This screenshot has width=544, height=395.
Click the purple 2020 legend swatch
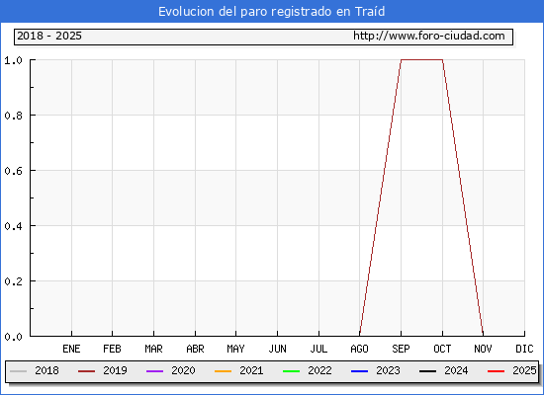click(154, 371)
